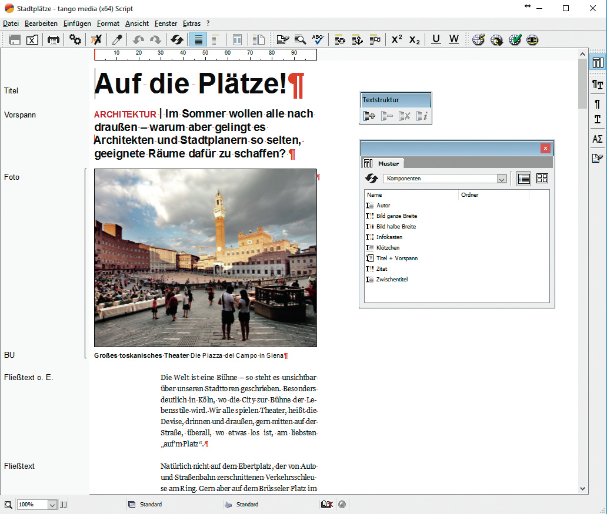Switch the Muster panel to thumbnail view

(542, 179)
